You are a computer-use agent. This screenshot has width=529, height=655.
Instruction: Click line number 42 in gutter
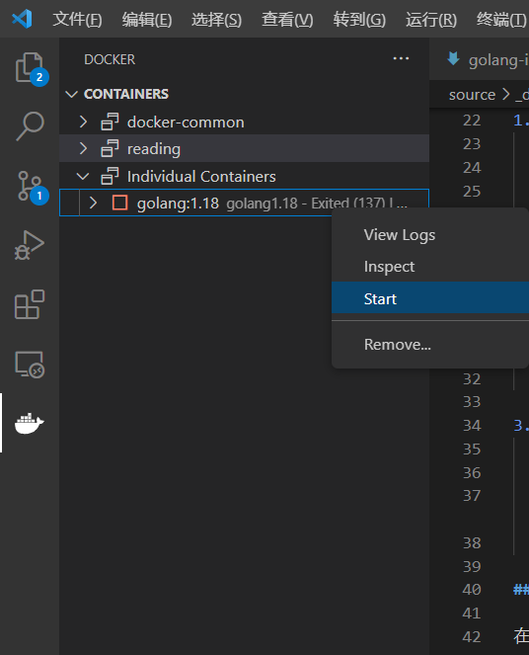coord(472,637)
